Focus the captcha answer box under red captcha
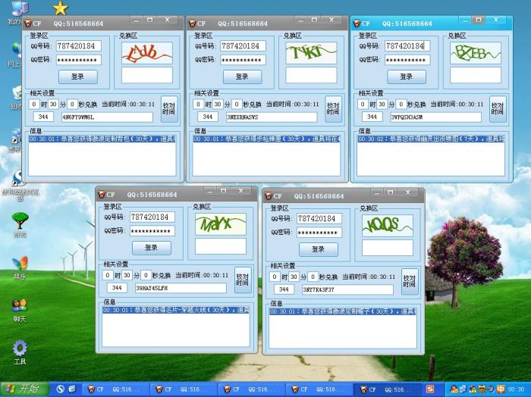 point(147,75)
